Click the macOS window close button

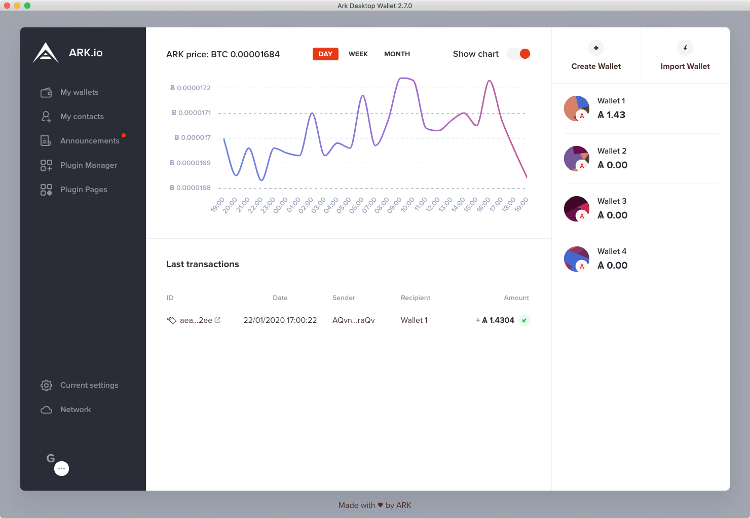[7, 6]
